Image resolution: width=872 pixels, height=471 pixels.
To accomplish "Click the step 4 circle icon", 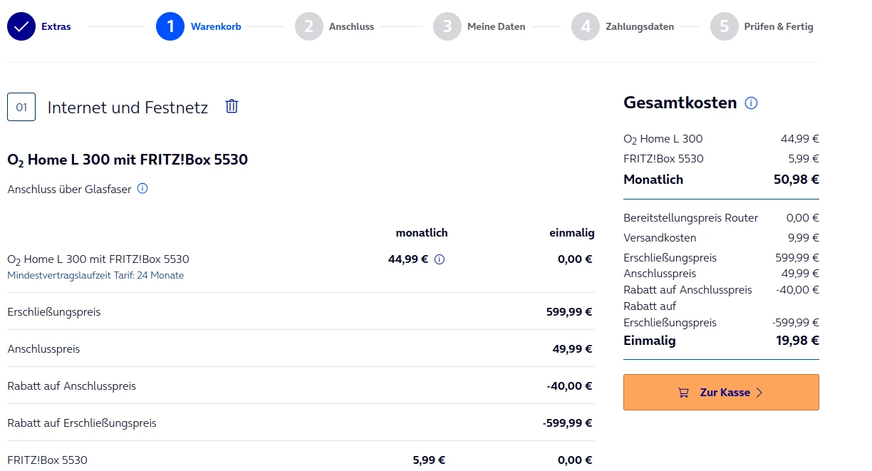I will [585, 27].
